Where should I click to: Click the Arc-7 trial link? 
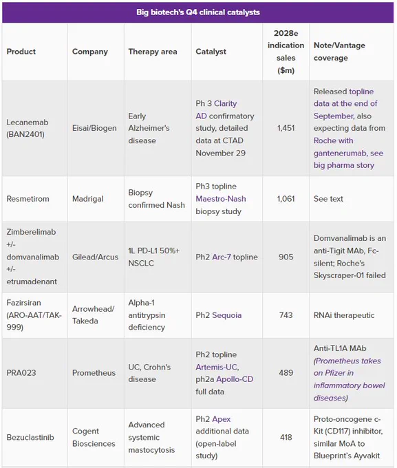[x=222, y=257]
